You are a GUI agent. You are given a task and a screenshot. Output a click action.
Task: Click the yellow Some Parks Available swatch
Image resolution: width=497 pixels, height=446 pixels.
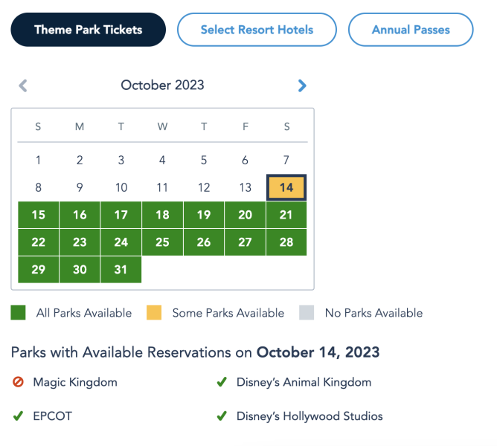(154, 313)
